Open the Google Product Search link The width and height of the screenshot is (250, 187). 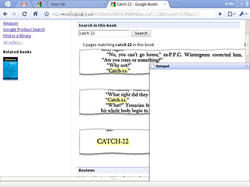coord(24,30)
